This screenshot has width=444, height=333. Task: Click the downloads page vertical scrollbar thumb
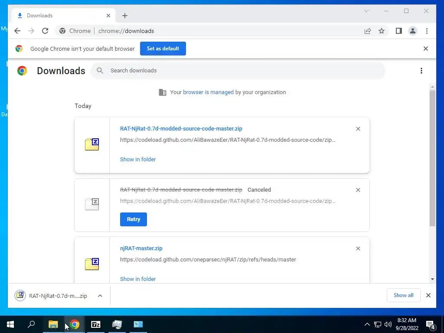(432, 158)
